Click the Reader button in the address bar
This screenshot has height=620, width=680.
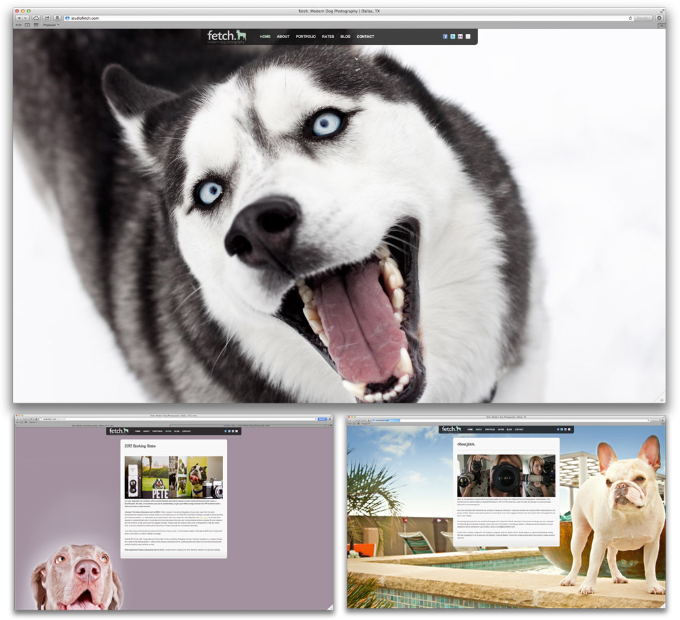coord(643,18)
